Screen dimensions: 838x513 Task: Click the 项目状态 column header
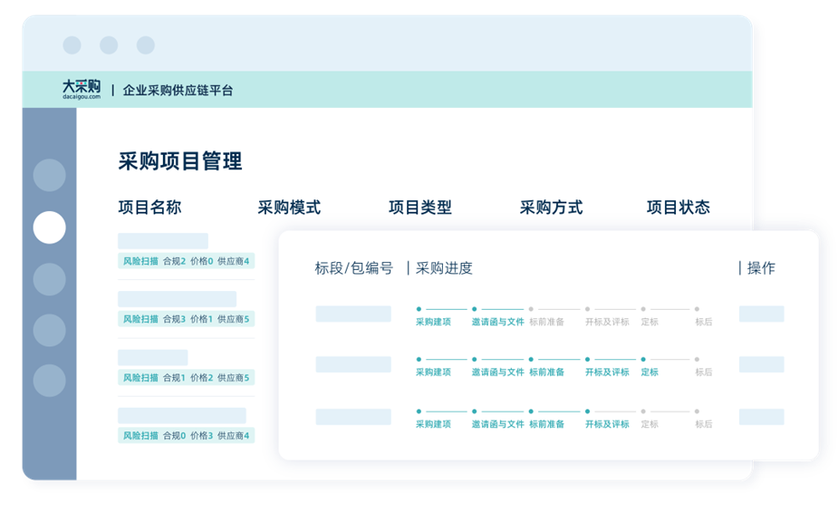point(678,208)
